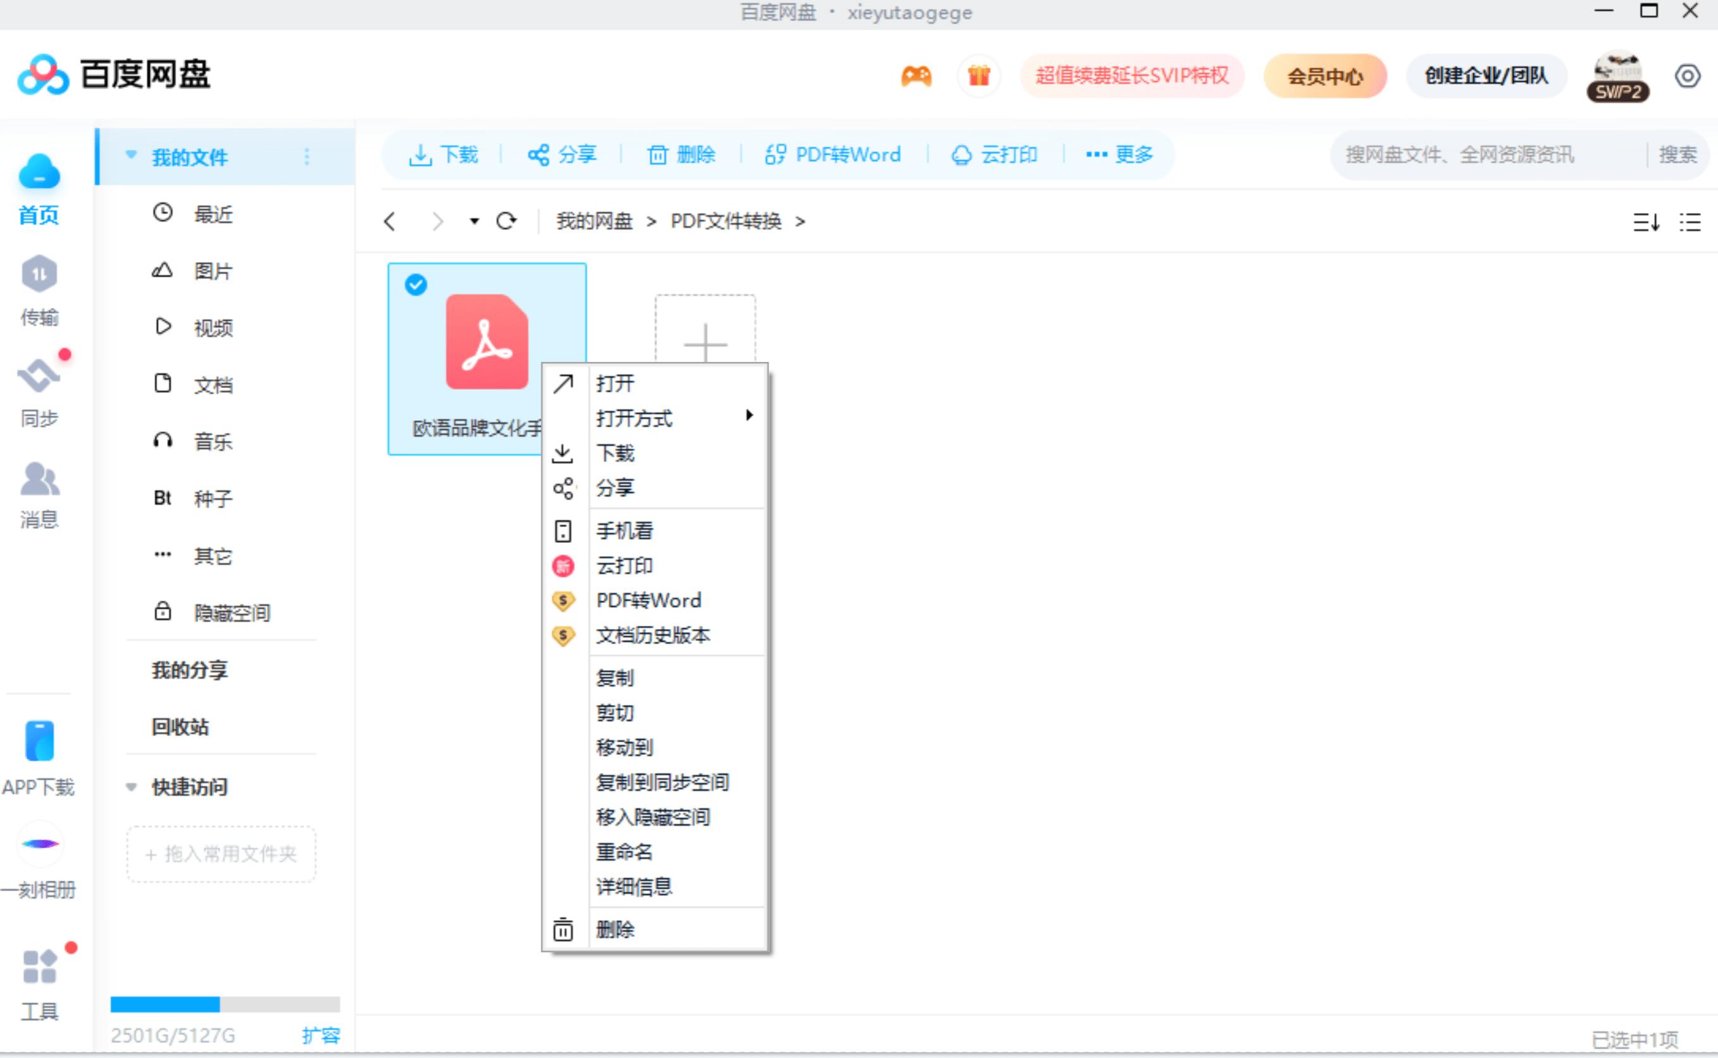Image resolution: width=1718 pixels, height=1058 pixels.
Task: Click the 扩容 link to expand storage
Action: [323, 1035]
